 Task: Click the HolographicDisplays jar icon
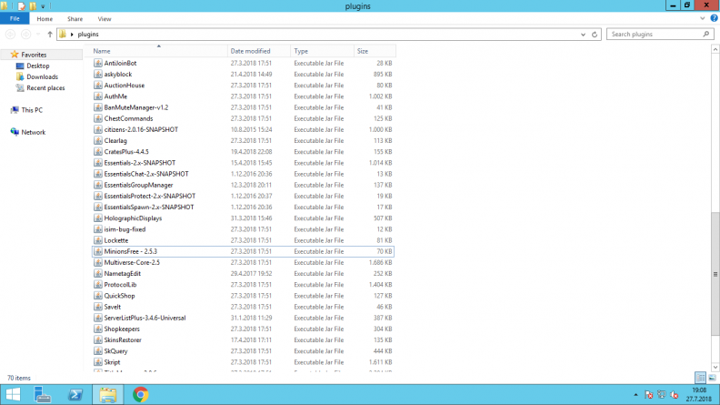(98, 218)
